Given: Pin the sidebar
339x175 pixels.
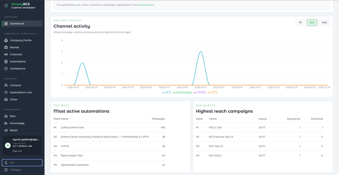Looking at the screenshot, I should (22, 163).
